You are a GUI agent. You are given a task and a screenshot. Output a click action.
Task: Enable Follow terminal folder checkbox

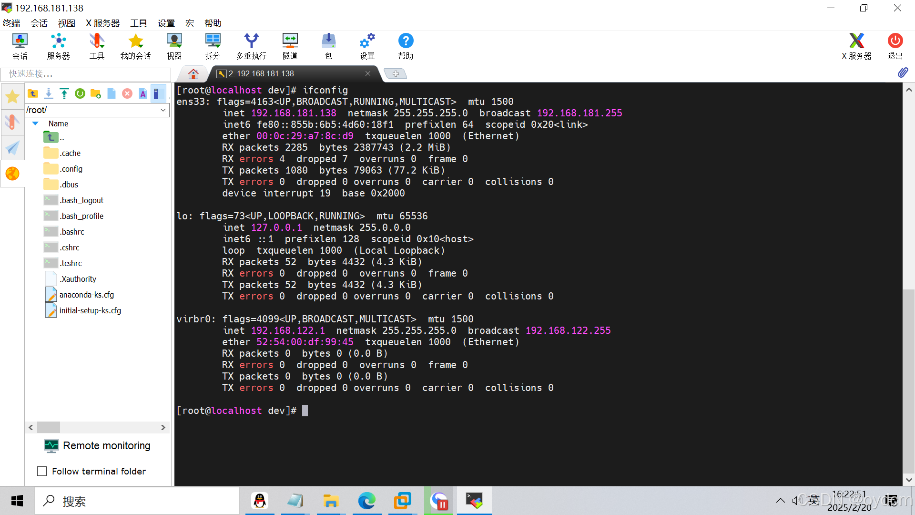click(x=42, y=471)
